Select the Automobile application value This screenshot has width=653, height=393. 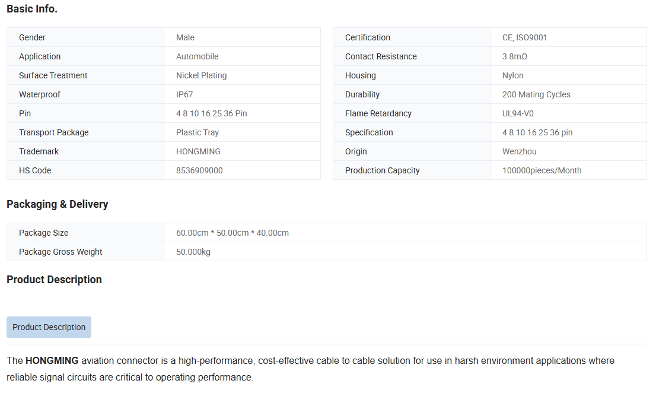[198, 56]
